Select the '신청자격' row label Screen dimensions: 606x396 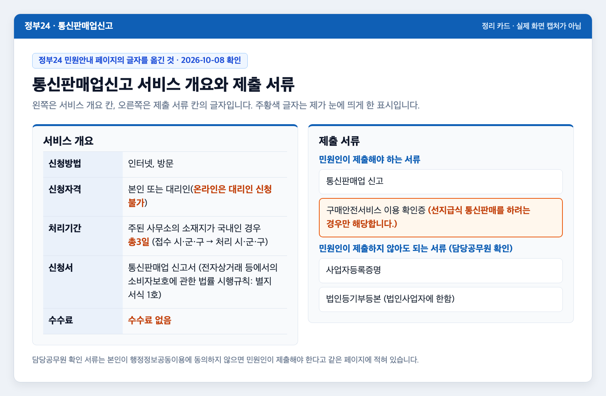click(65, 189)
